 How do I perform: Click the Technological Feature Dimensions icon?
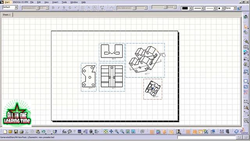[x=246, y=107]
